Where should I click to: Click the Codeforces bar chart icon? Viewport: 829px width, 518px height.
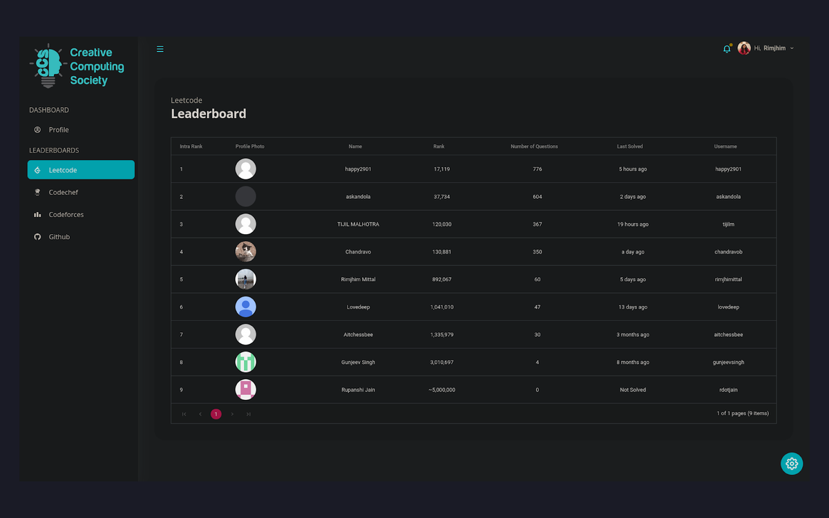[37, 215]
